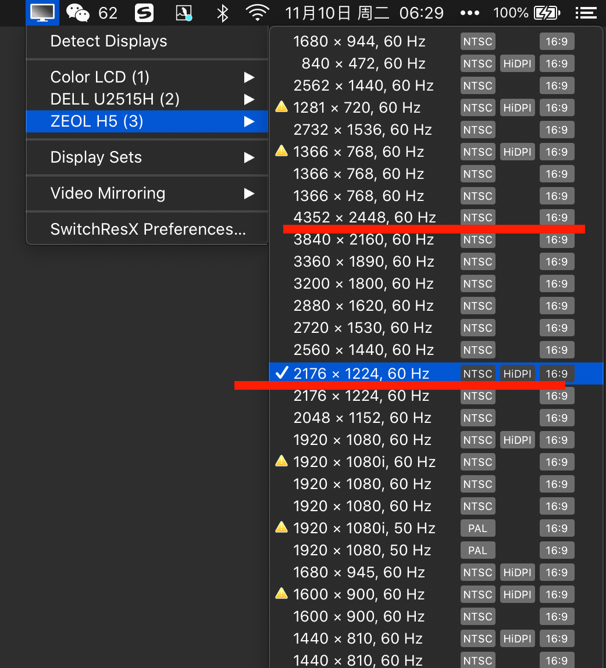This screenshot has width=606, height=668.
Task: Click the date and time clock
Action: (x=365, y=12)
